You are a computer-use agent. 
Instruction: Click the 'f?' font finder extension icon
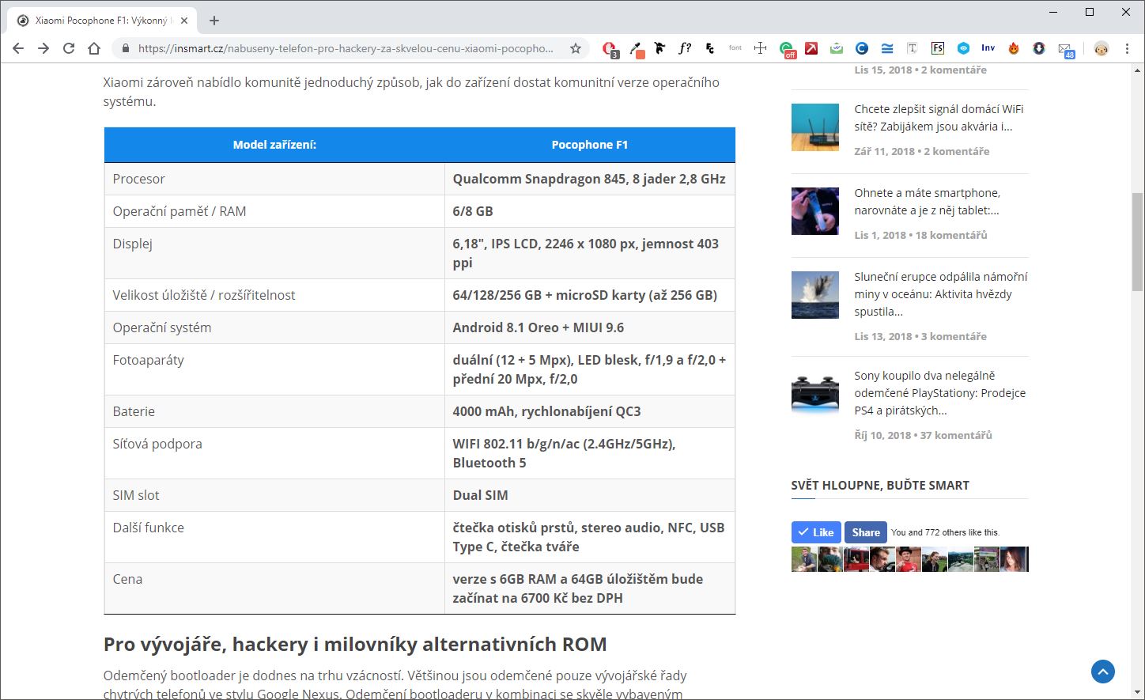tap(685, 48)
